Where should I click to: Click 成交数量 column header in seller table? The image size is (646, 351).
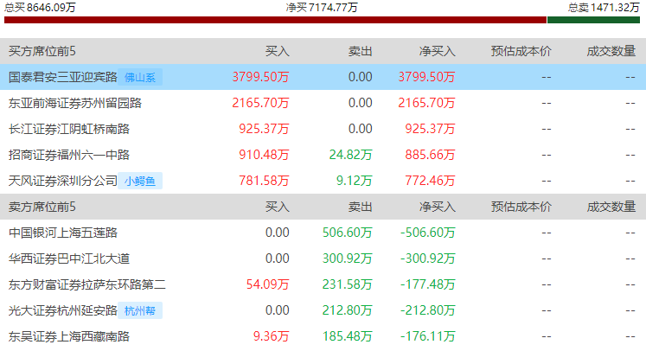611,207
